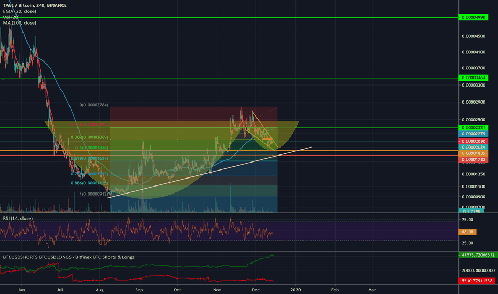Click the Jun label on time axis
This screenshot has height=294, width=498.
21,290
